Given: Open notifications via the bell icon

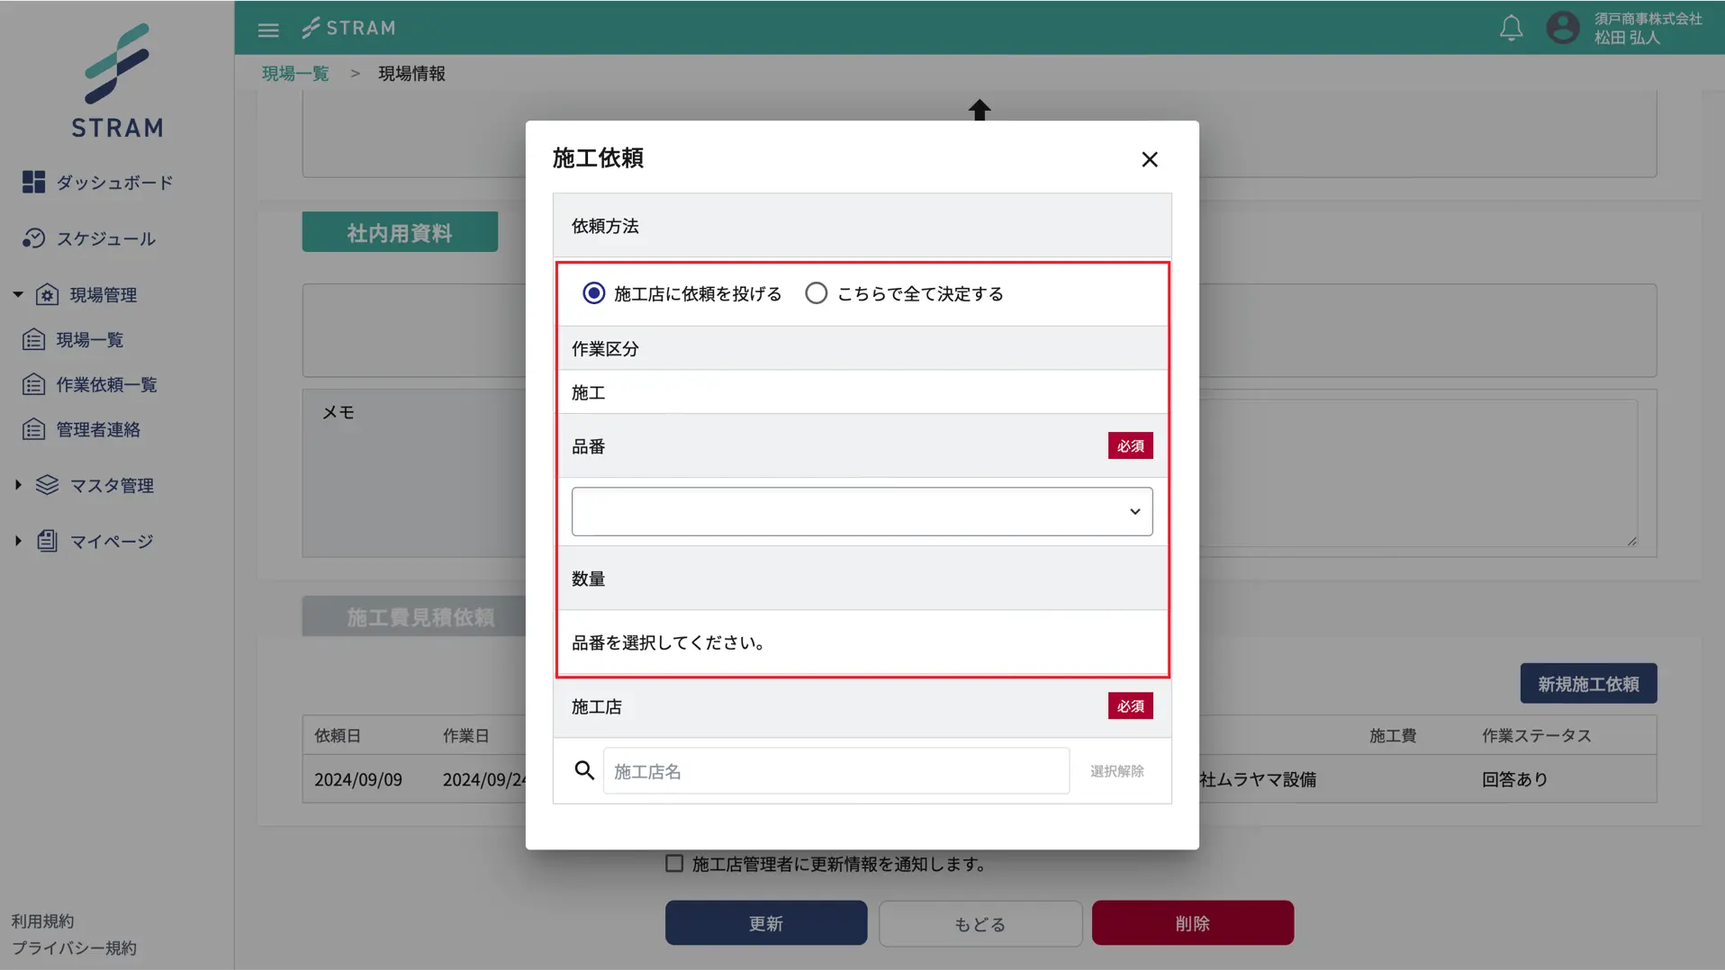Looking at the screenshot, I should pos(1511,28).
